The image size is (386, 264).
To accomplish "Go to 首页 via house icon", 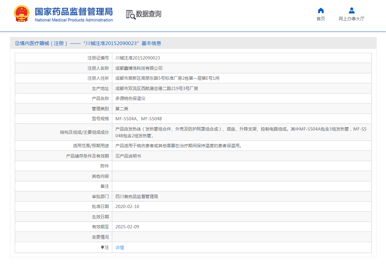I will tap(321, 10).
